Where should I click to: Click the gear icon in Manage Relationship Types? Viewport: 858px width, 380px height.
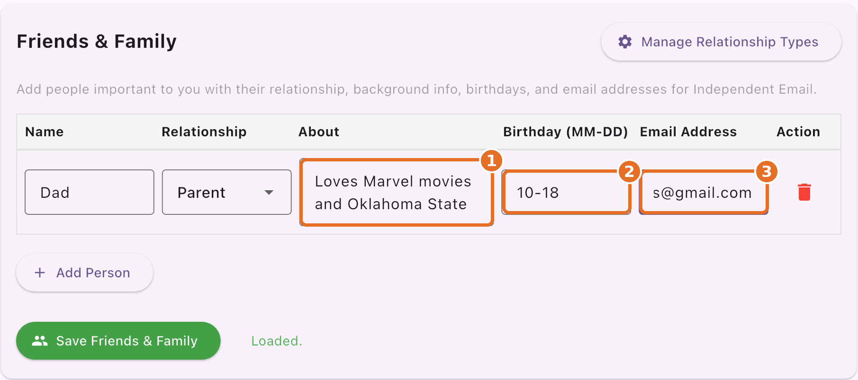tap(625, 42)
